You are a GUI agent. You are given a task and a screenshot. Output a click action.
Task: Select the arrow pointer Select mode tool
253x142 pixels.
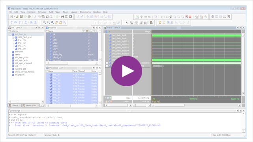(127, 23)
